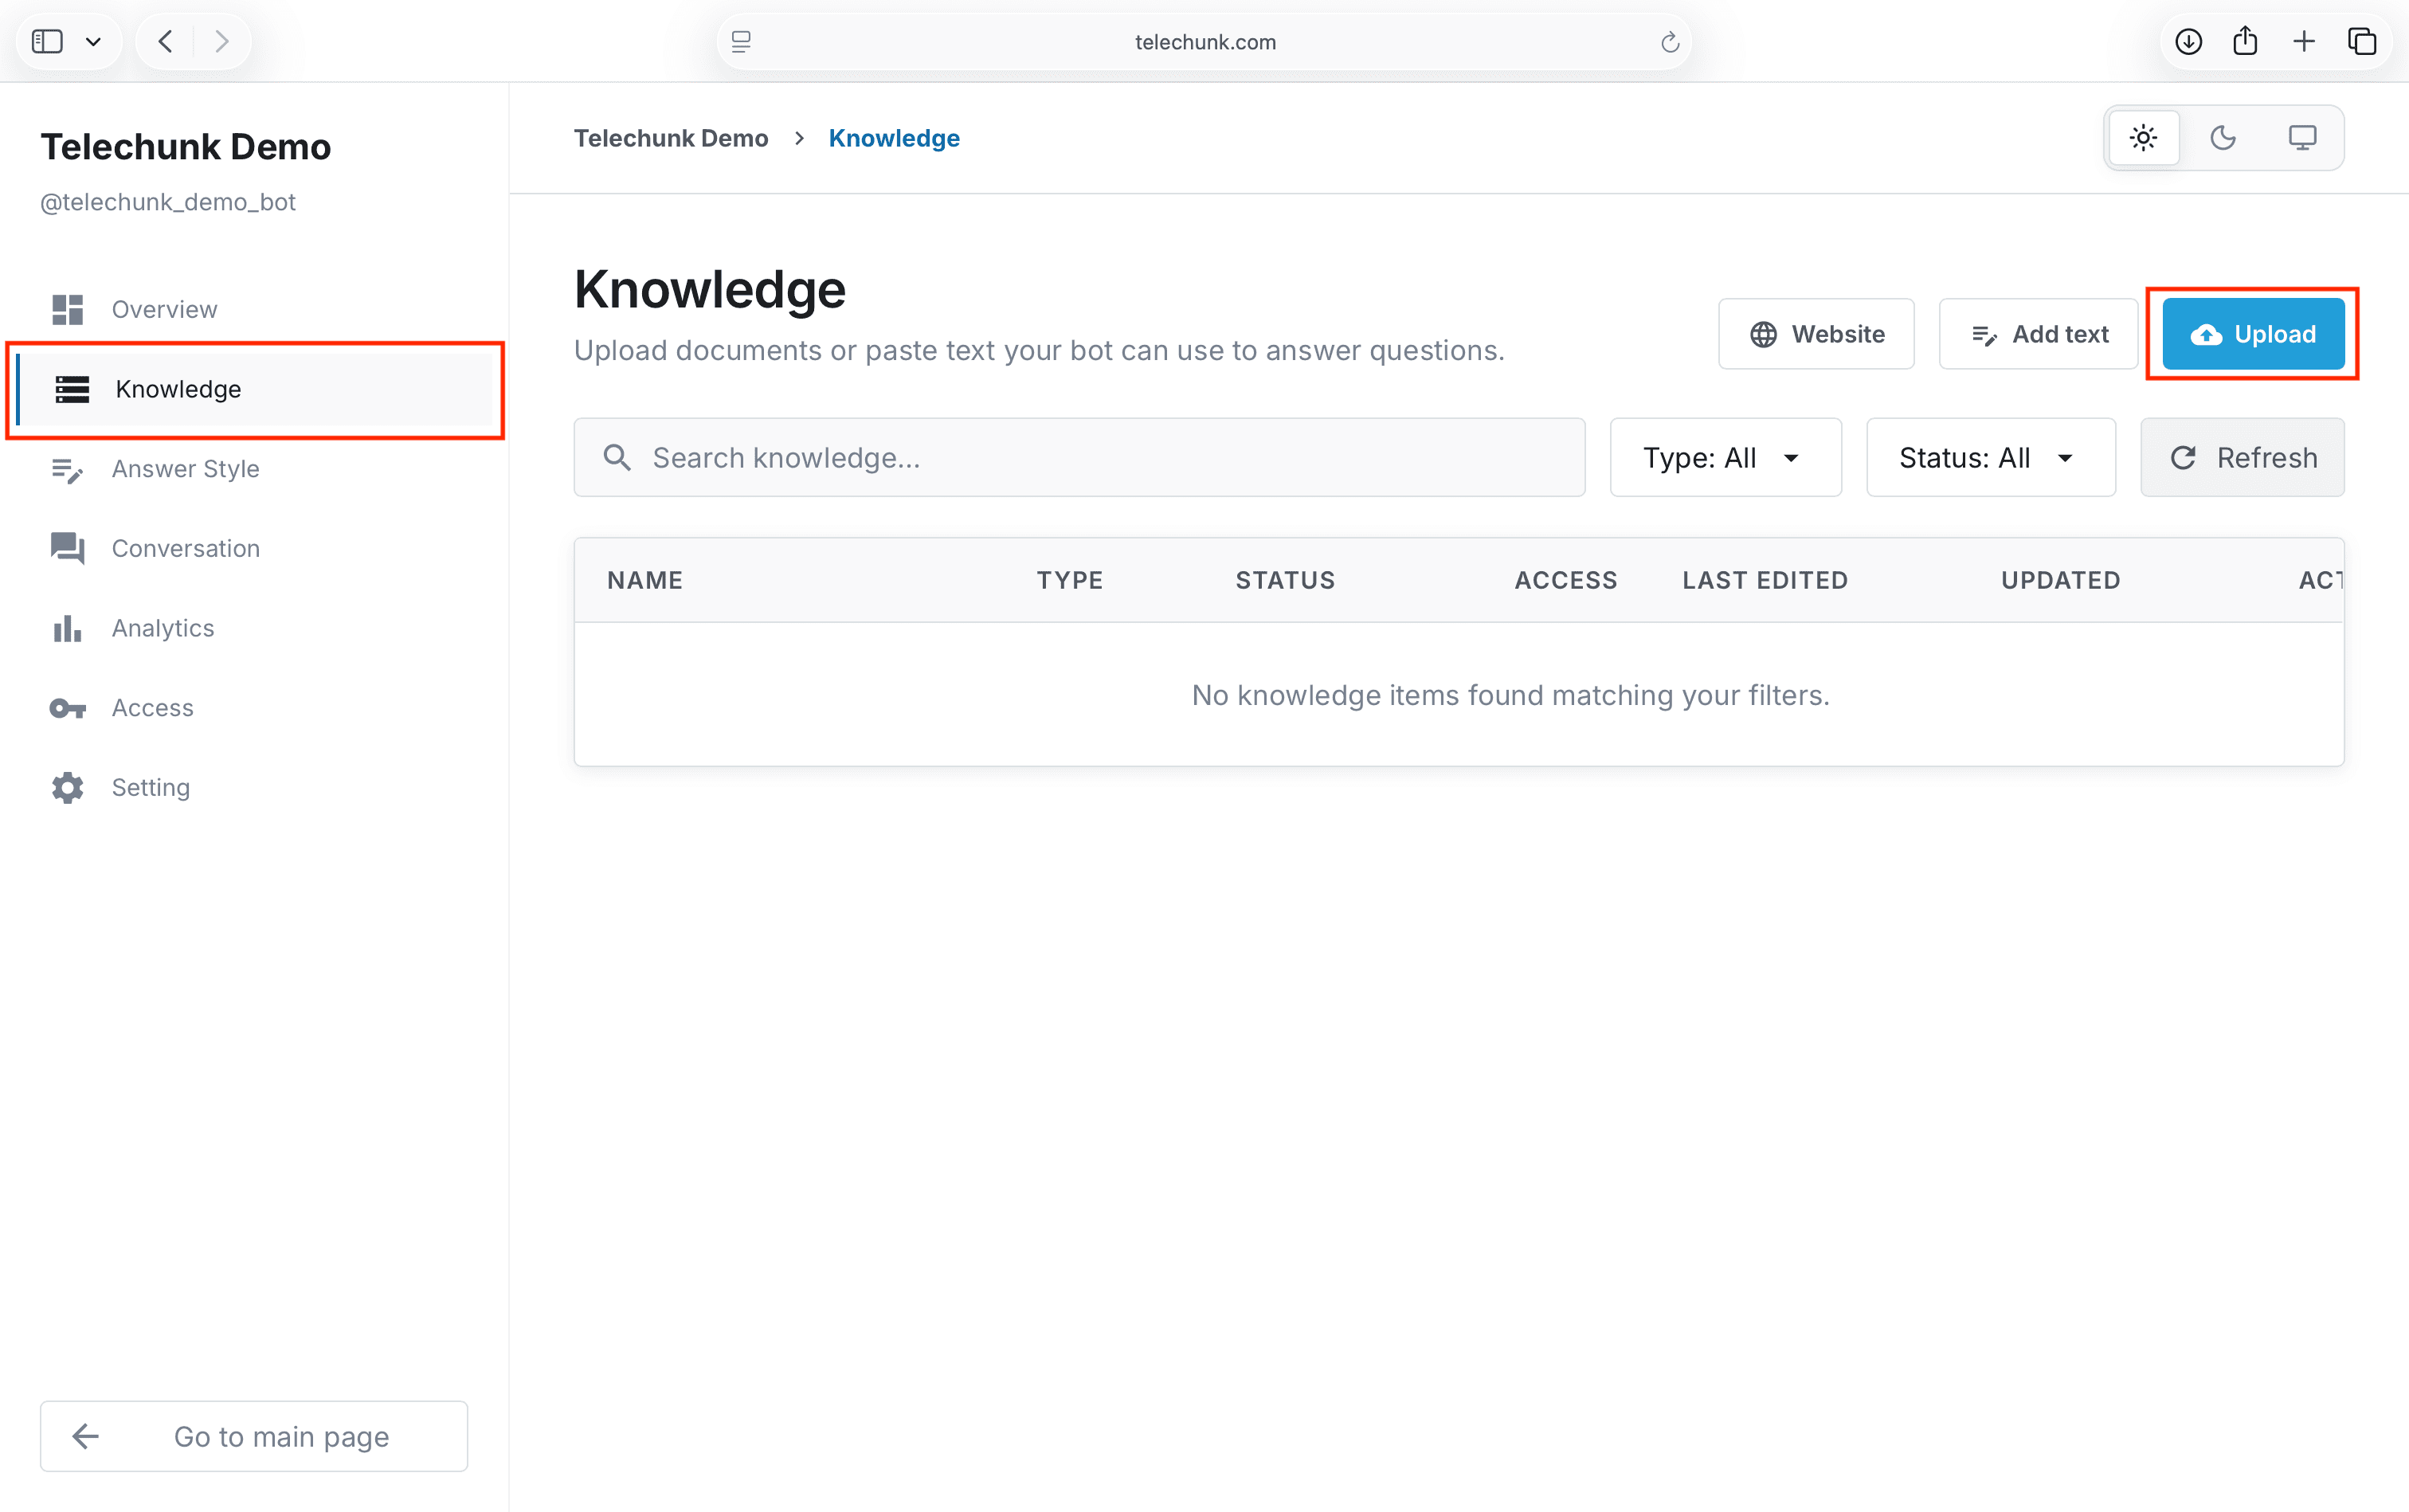Click the Knowledge list icon

(72, 389)
